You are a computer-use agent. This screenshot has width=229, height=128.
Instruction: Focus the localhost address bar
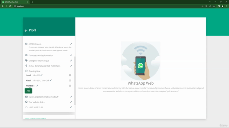[x=107, y=6]
